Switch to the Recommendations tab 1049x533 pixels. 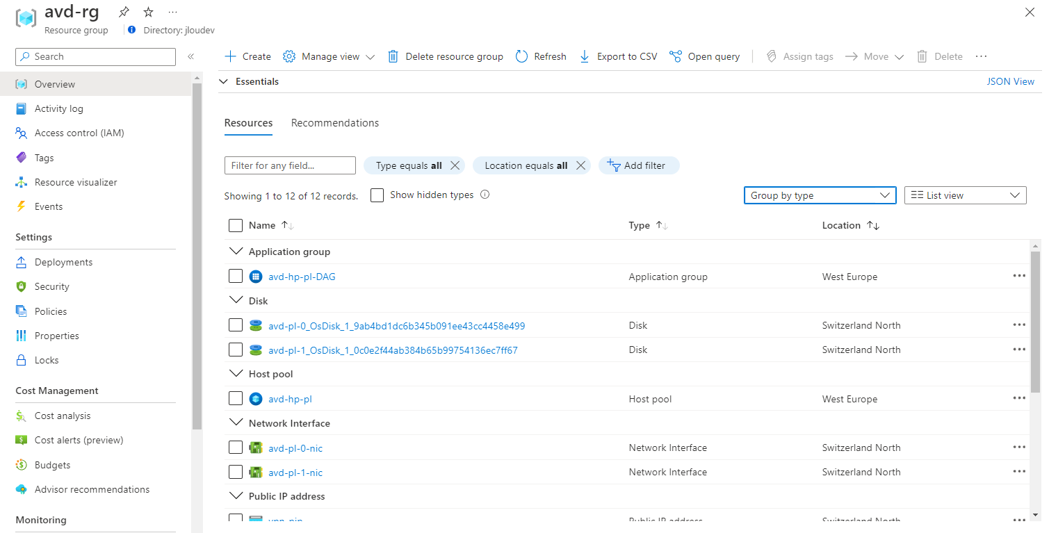tap(335, 123)
